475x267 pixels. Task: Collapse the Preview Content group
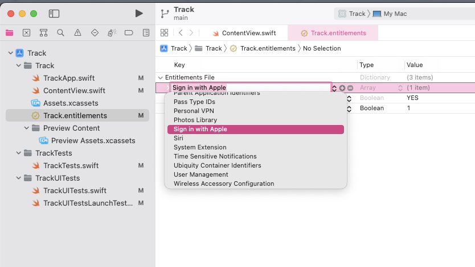[27, 128]
